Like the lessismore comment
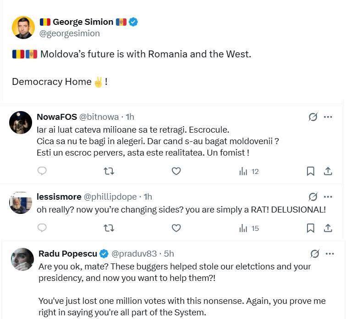The width and height of the screenshot is (346, 319). [176, 228]
